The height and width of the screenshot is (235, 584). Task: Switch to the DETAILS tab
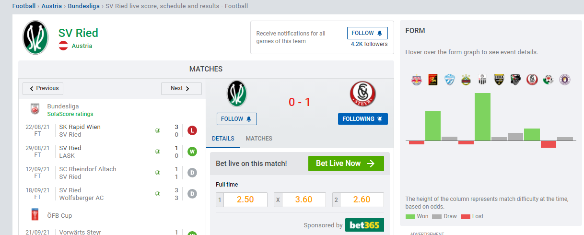tap(223, 139)
